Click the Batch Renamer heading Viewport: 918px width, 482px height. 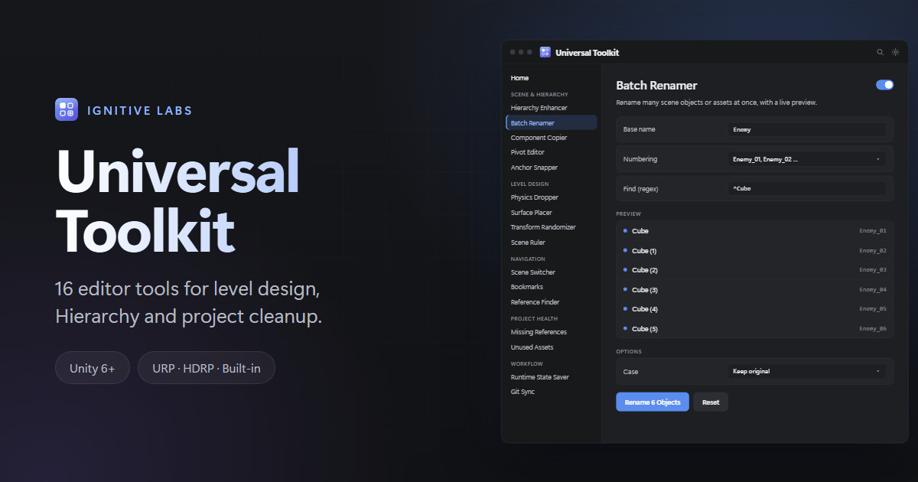[656, 86]
